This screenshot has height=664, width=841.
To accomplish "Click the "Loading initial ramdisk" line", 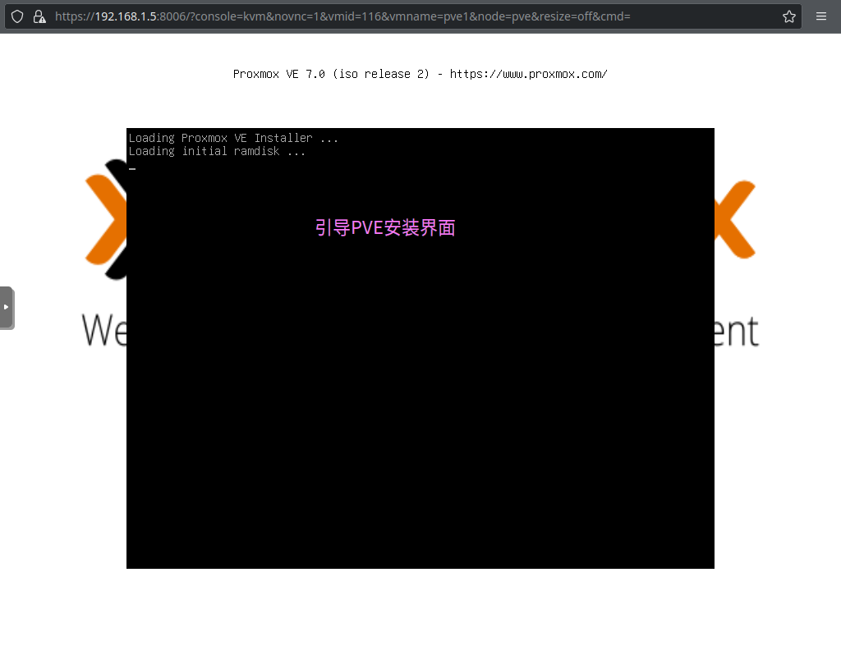I will (x=217, y=151).
